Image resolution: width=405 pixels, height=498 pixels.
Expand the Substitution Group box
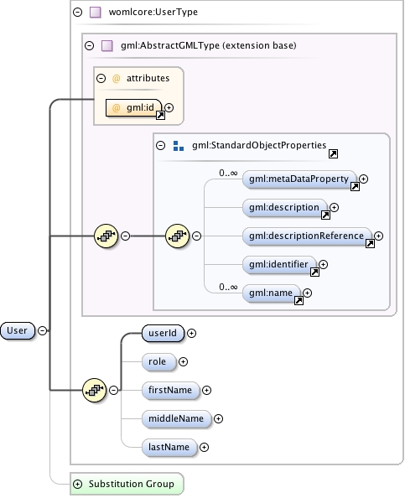(77, 484)
